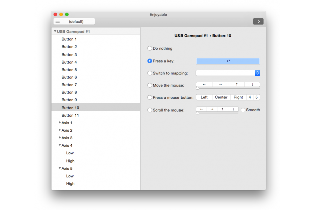This screenshot has width=315, height=210.
Task: Select Button 11 in the list
Action: tap(96, 115)
